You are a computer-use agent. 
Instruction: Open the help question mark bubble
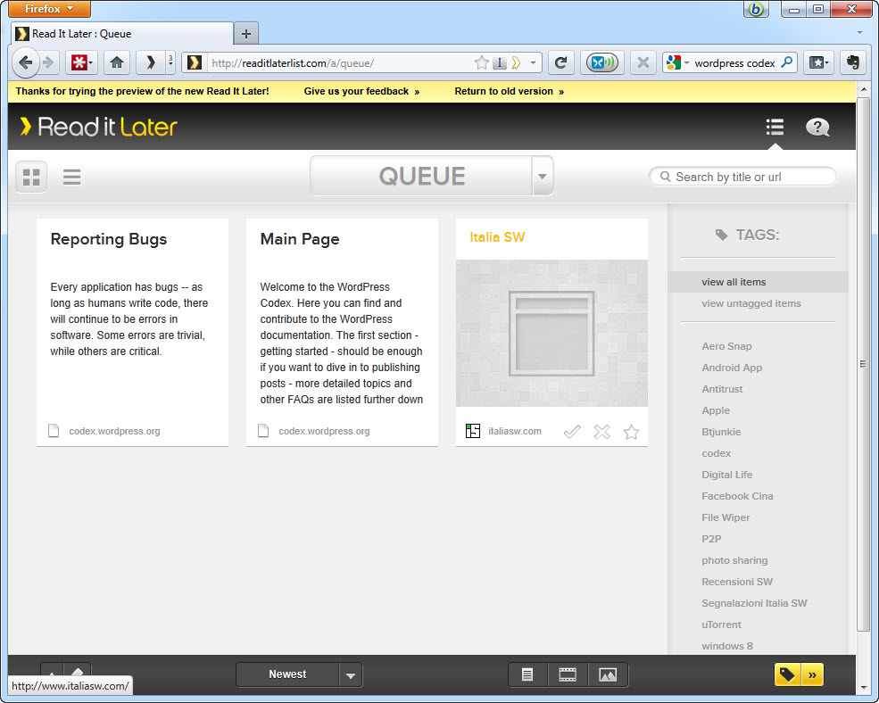(x=817, y=128)
